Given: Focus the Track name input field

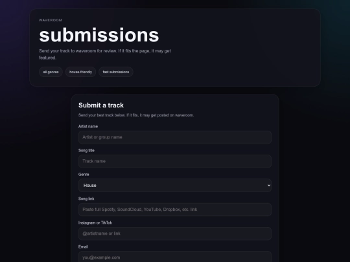Looking at the screenshot, I should tap(175, 161).
